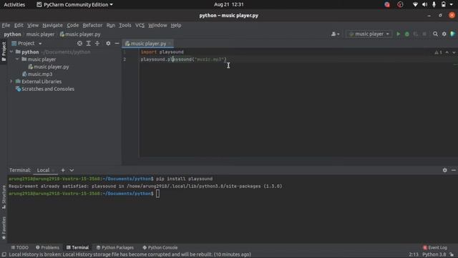The image size is (458, 258).
Task: Open Python Packages tool window
Action: [x=114, y=247]
